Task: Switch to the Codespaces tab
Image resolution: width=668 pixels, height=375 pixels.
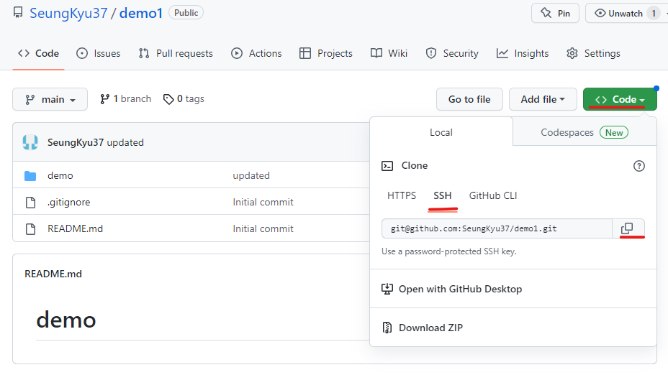Action: coord(584,132)
